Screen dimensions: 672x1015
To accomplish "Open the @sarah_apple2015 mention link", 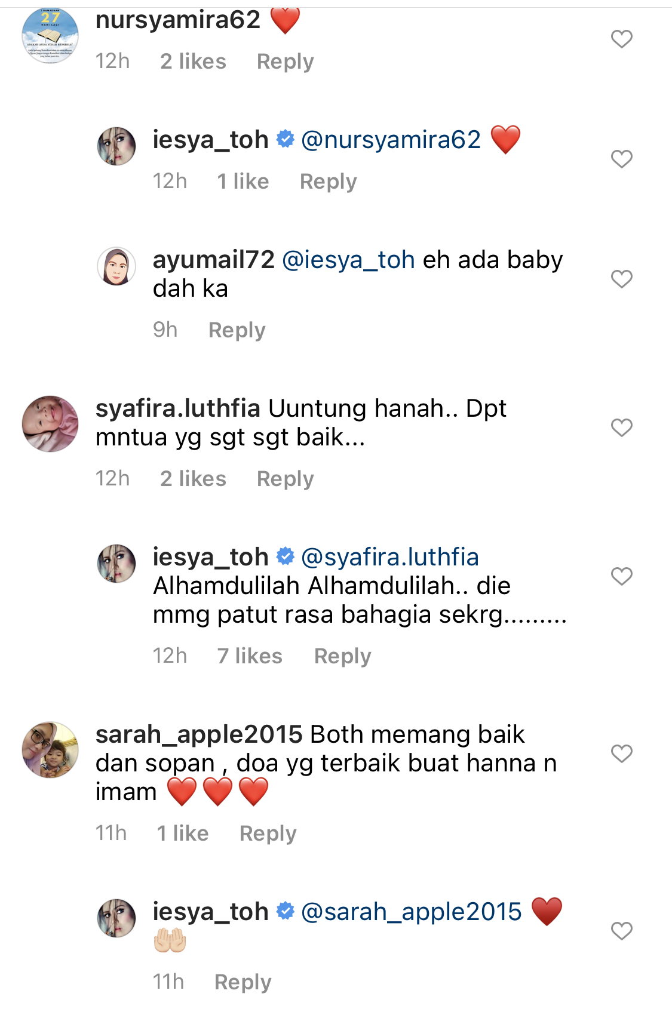I will 412,912.
